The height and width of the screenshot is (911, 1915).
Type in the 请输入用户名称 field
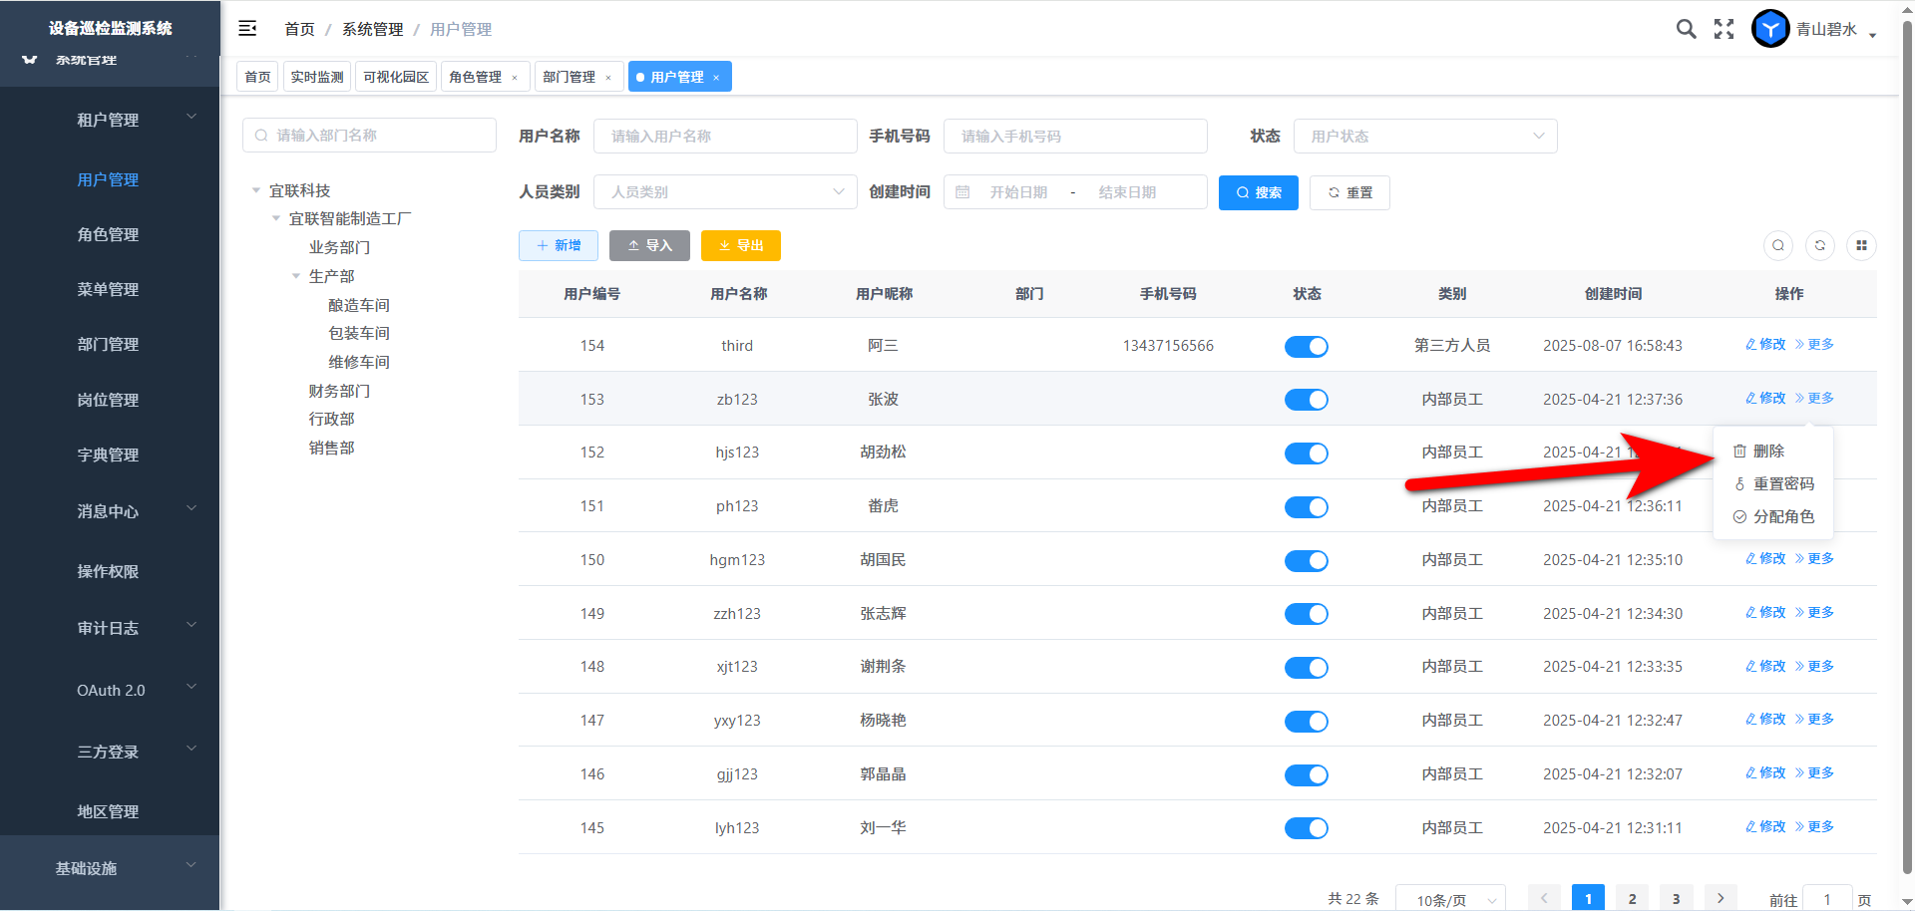tap(725, 137)
